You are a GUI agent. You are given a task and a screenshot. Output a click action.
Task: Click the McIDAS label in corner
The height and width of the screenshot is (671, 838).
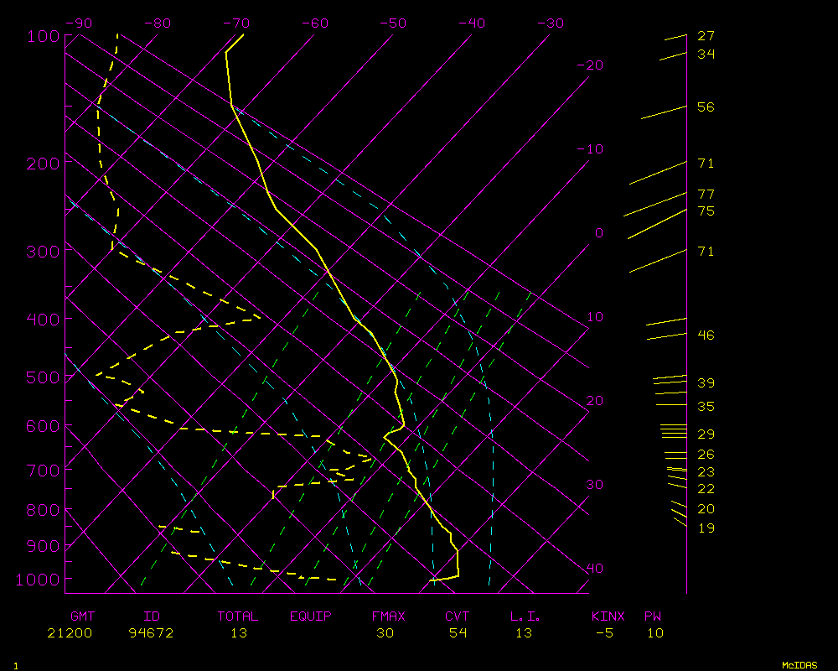pyautogui.click(x=799, y=665)
